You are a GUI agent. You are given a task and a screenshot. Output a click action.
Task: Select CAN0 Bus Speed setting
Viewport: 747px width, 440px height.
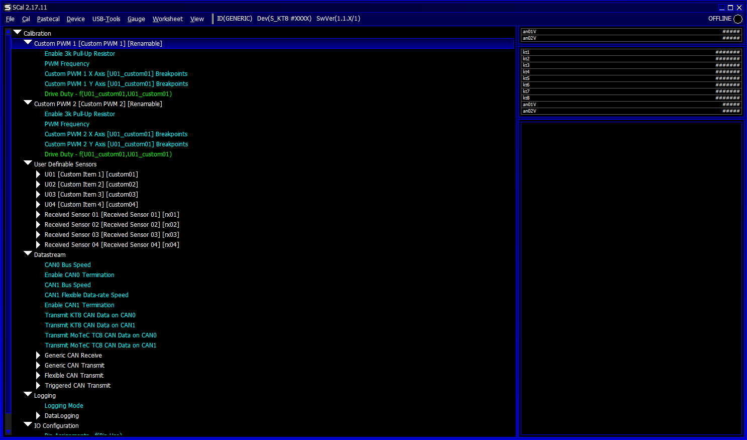pos(68,265)
